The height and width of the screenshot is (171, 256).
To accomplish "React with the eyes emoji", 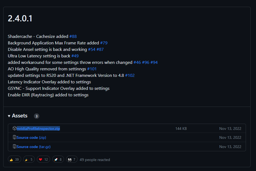I will 72,159.
